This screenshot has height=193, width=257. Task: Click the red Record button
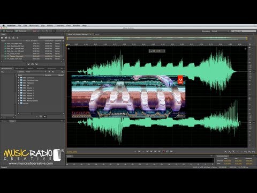[163, 152]
